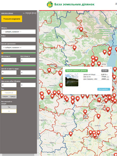This screenshot has height=156, width=117.
Task: Open the Область dropdown
Action: (19, 32)
